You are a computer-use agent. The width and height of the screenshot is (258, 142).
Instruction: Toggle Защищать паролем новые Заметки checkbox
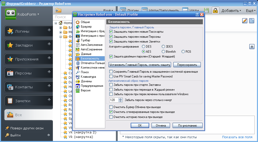111,42
